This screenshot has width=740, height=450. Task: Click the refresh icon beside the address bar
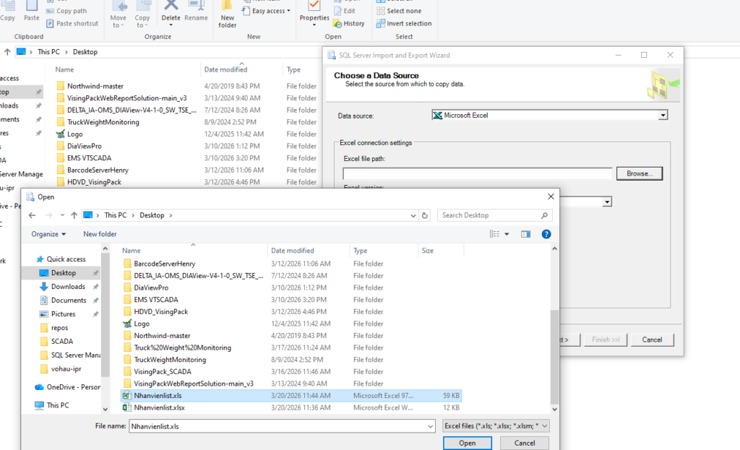[x=425, y=215]
